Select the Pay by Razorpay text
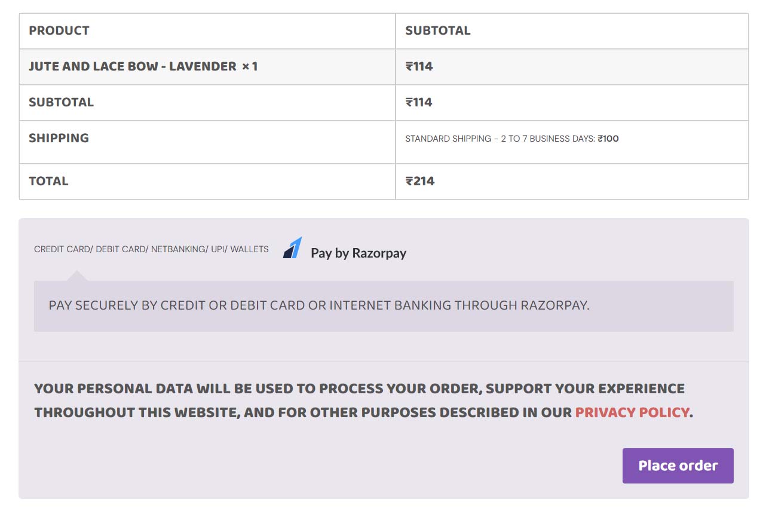Screen dimensions: 760x508 [x=358, y=253]
